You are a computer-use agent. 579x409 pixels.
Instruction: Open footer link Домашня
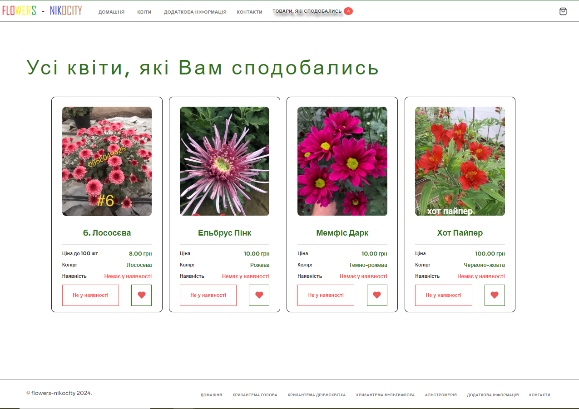coord(211,395)
